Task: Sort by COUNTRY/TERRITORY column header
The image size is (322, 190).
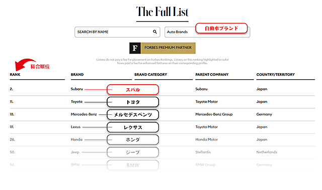Action: pyautogui.click(x=276, y=74)
